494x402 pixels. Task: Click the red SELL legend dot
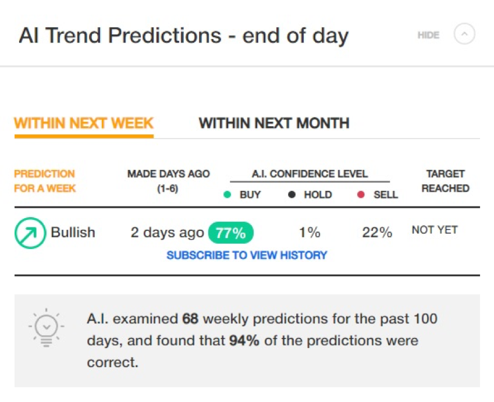(361, 195)
